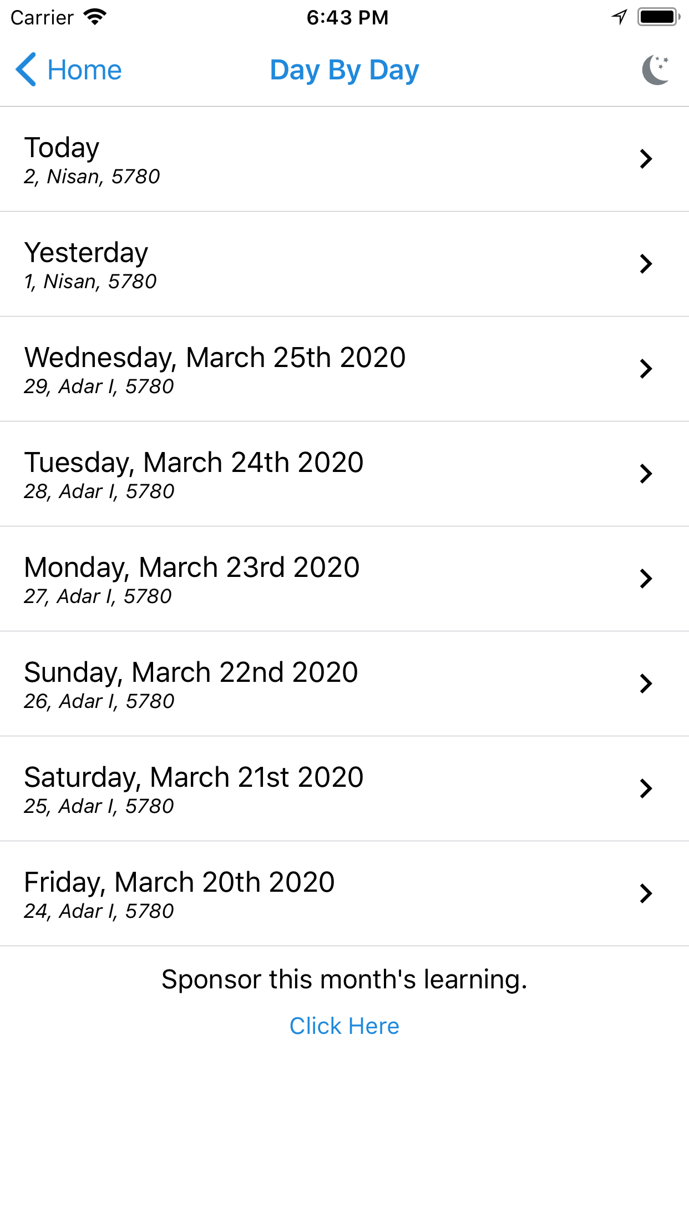This screenshot has width=689, height=1226.
Task: Open the Yesterday row chevron
Action: point(646,264)
